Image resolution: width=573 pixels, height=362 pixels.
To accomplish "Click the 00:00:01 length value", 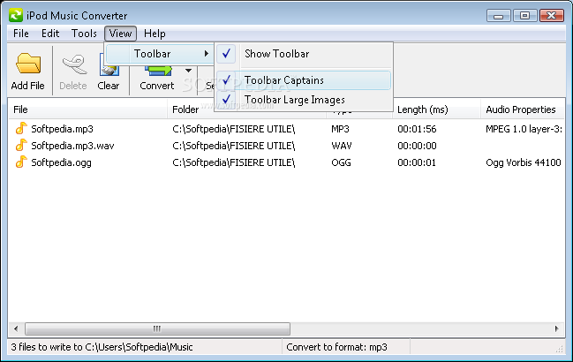I will click(x=417, y=162).
